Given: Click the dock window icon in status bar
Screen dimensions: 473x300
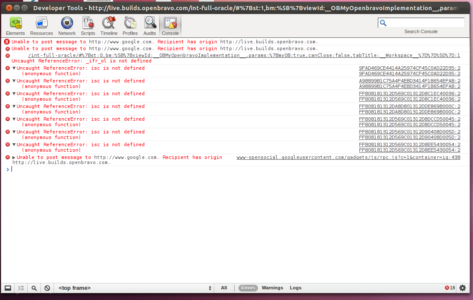Looking at the screenshot, I should click(8, 288).
